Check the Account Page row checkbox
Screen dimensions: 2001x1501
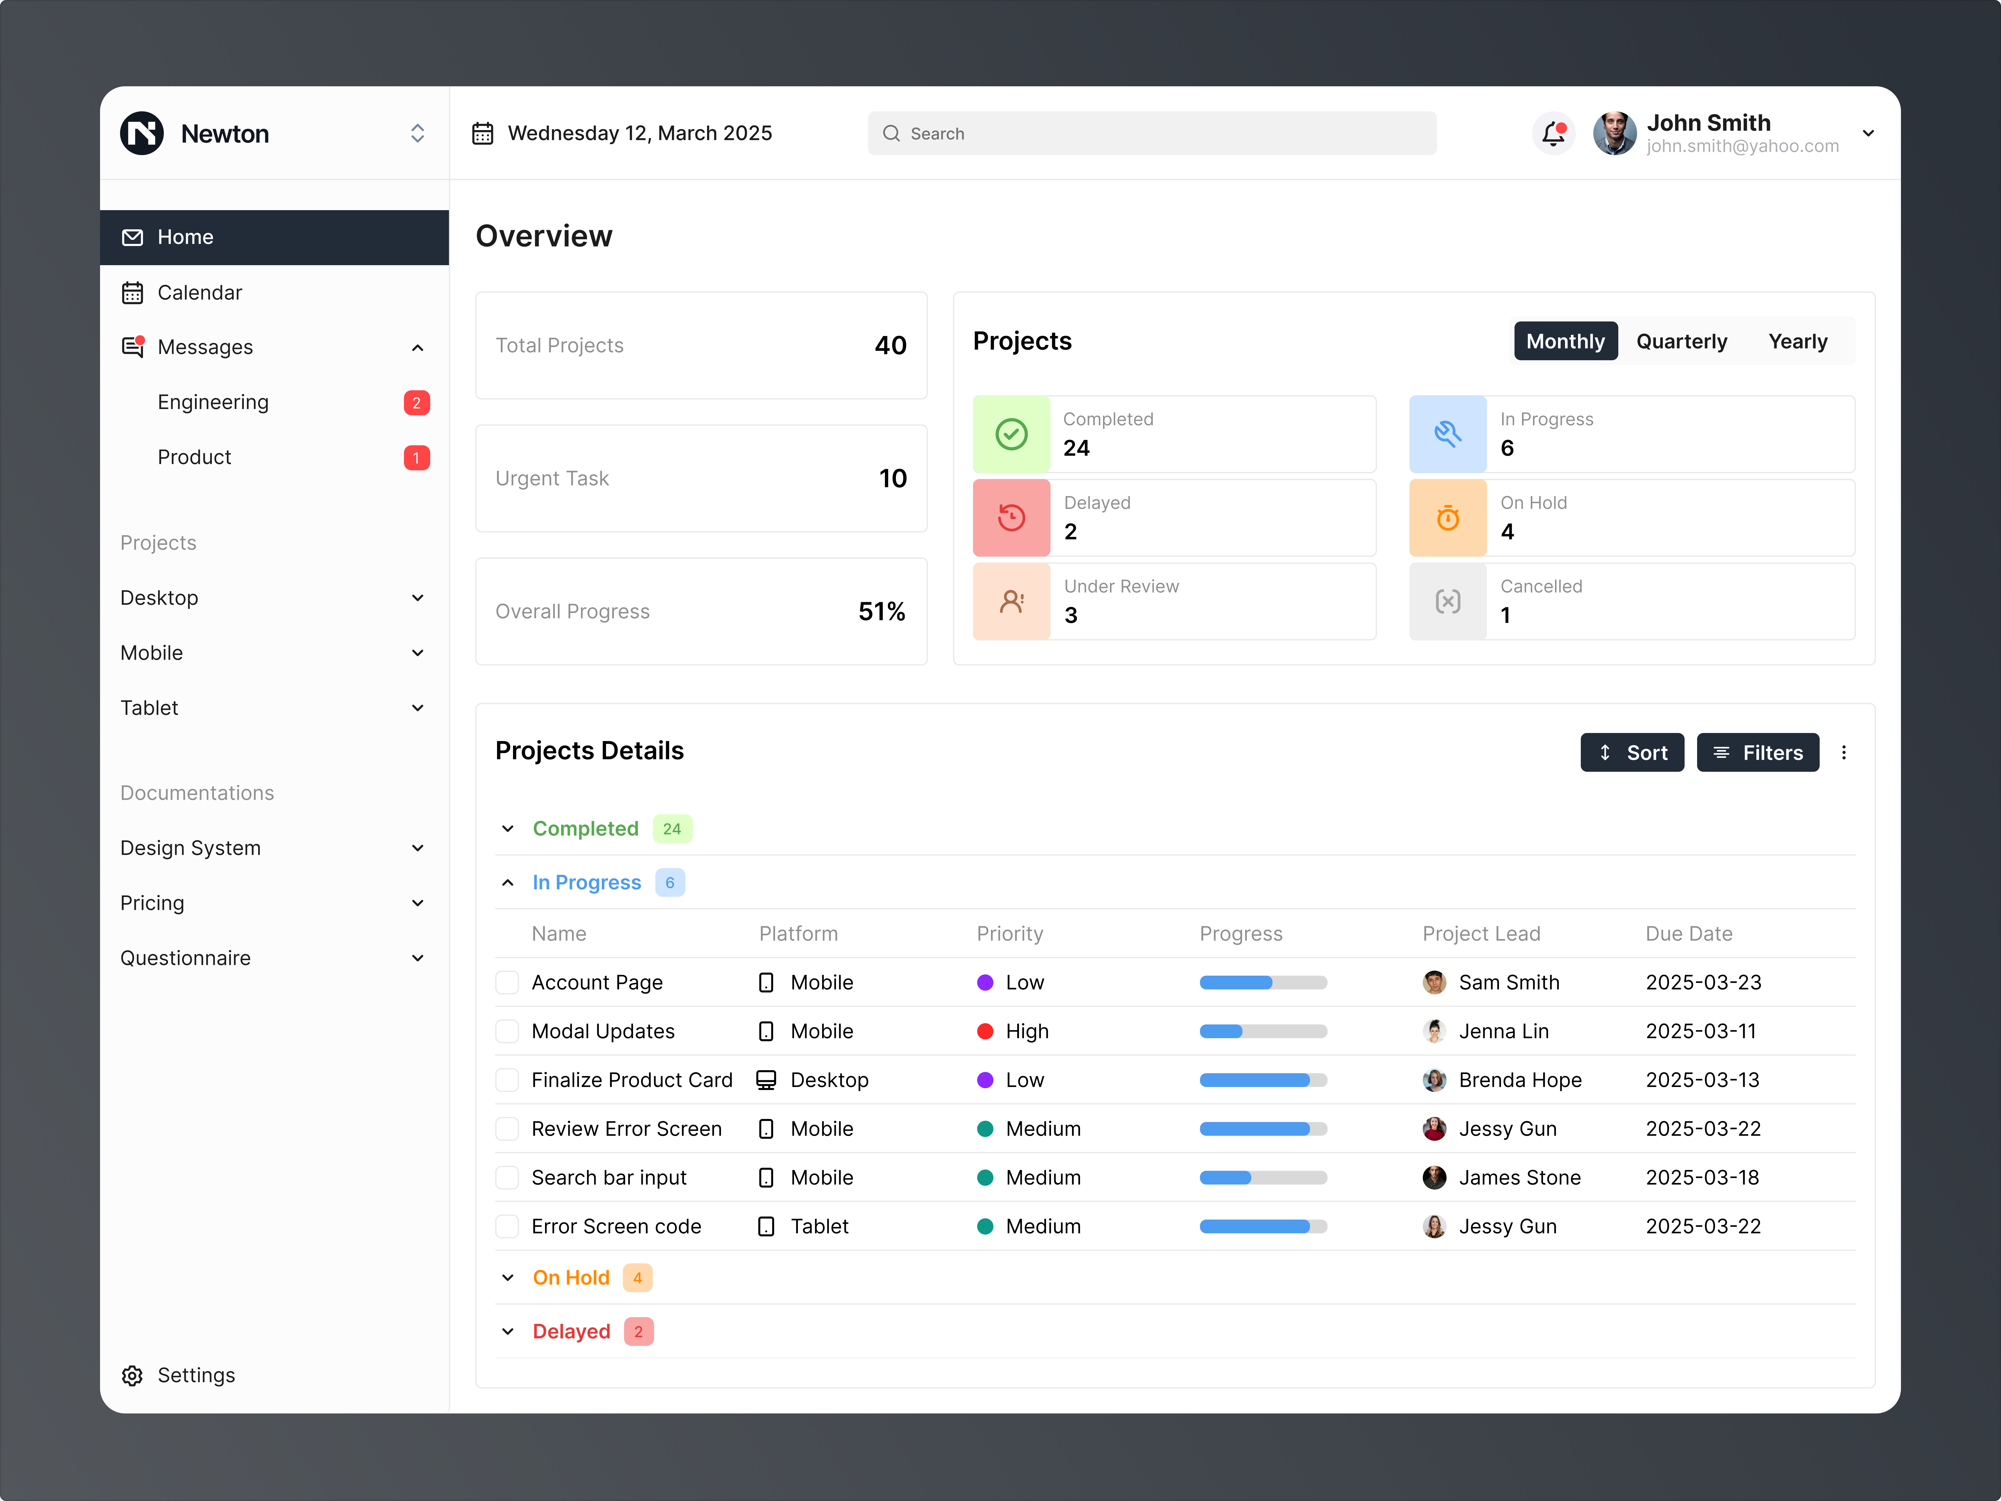coord(508,983)
